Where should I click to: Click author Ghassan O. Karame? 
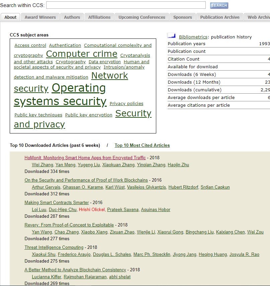click(x=83, y=187)
